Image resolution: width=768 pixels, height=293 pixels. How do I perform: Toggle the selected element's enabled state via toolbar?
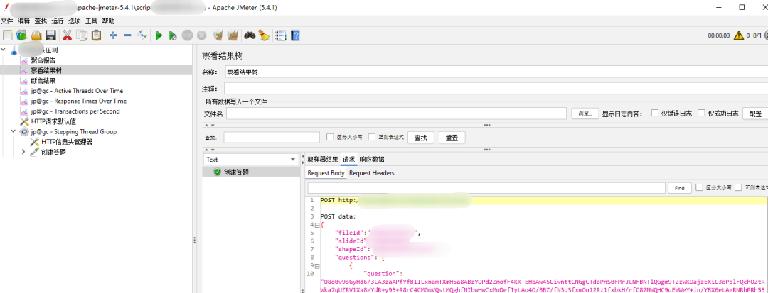pyautogui.click(x=142, y=35)
